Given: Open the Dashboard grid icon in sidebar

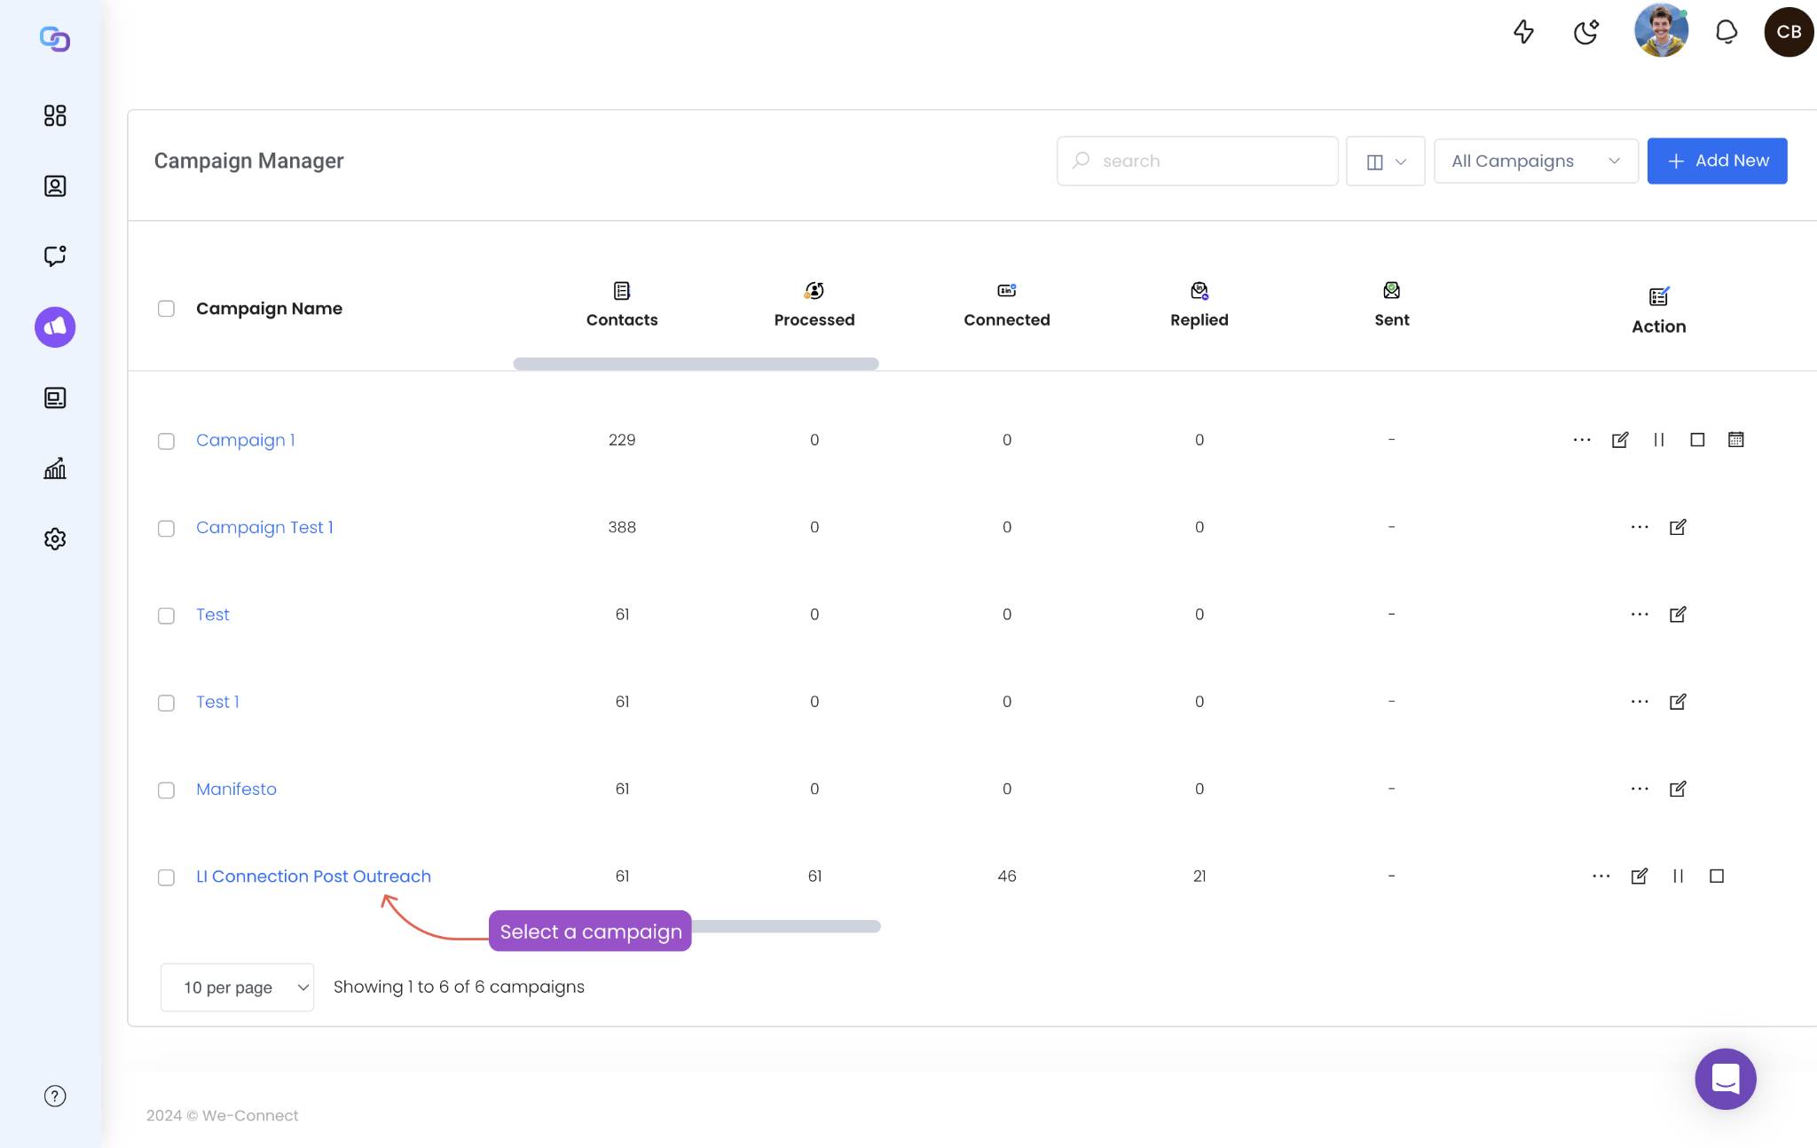Looking at the screenshot, I should pyautogui.click(x=55, y=115).
